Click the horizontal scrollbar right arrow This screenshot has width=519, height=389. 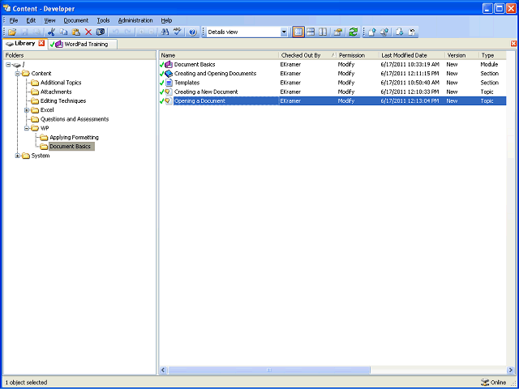point(510,370)
